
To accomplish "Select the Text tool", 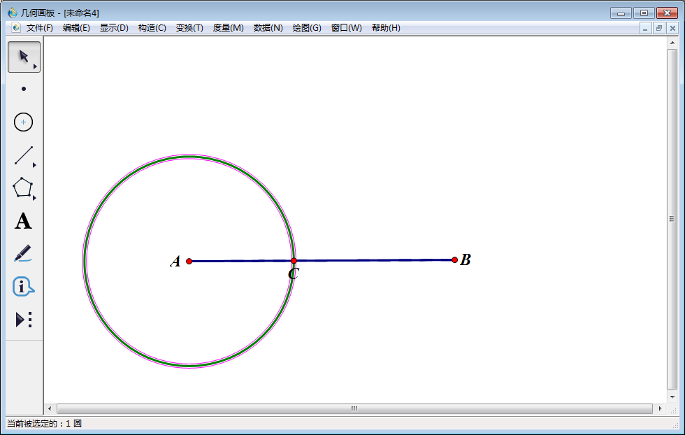I will click(x=24, y=222).
